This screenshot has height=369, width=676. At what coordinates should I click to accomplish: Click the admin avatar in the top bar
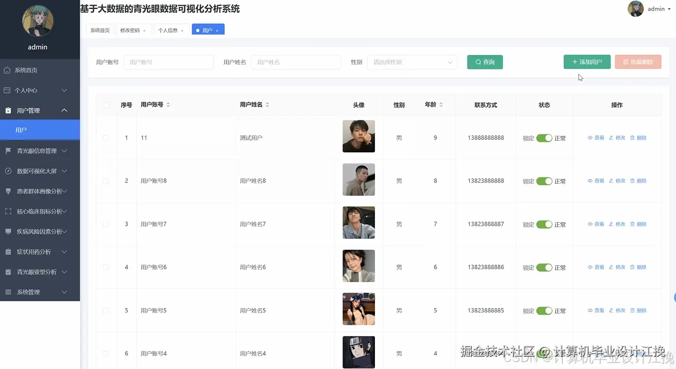click(636, 9)
